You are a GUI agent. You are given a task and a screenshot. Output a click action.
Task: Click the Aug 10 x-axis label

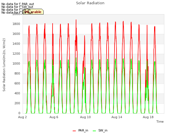pyautogui.click(x=85, y=117)
